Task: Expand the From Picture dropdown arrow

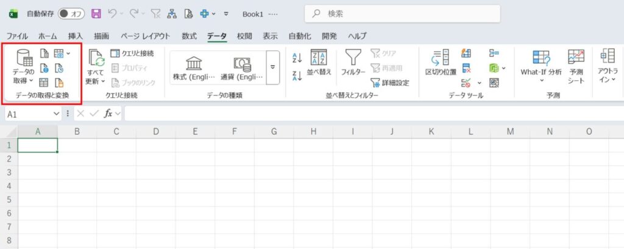Action: 68,53
